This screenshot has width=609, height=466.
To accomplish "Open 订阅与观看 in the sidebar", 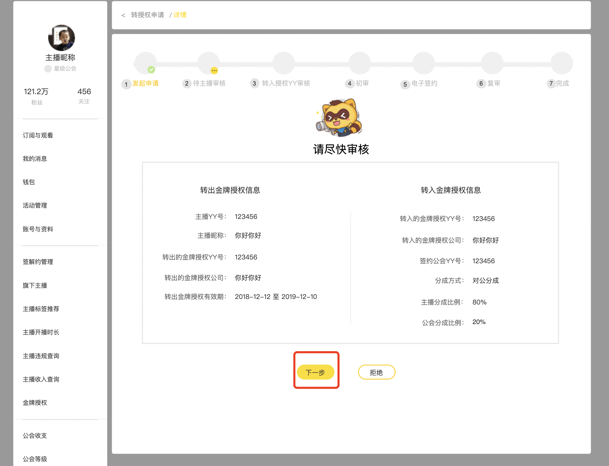I will click(x=38, y=135).
